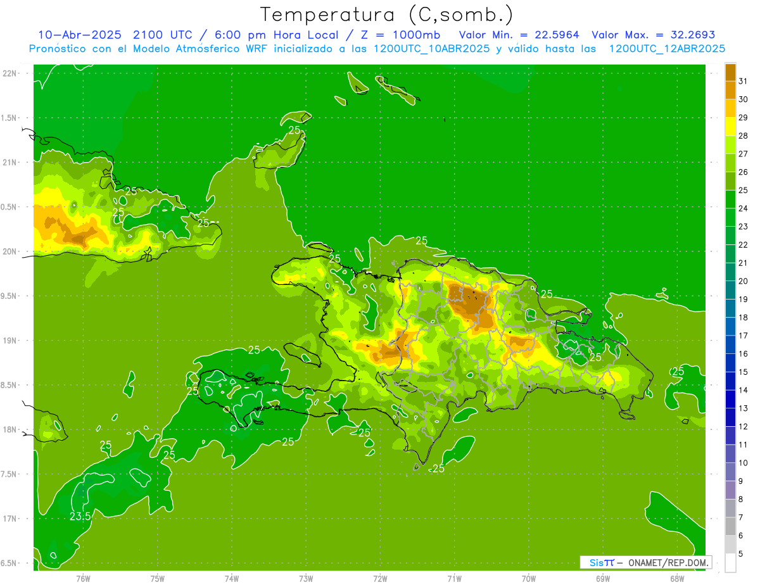Viewport: 760px width, 587px height.
Task: Click the legend scale value '18'
Action: [744, 317]
